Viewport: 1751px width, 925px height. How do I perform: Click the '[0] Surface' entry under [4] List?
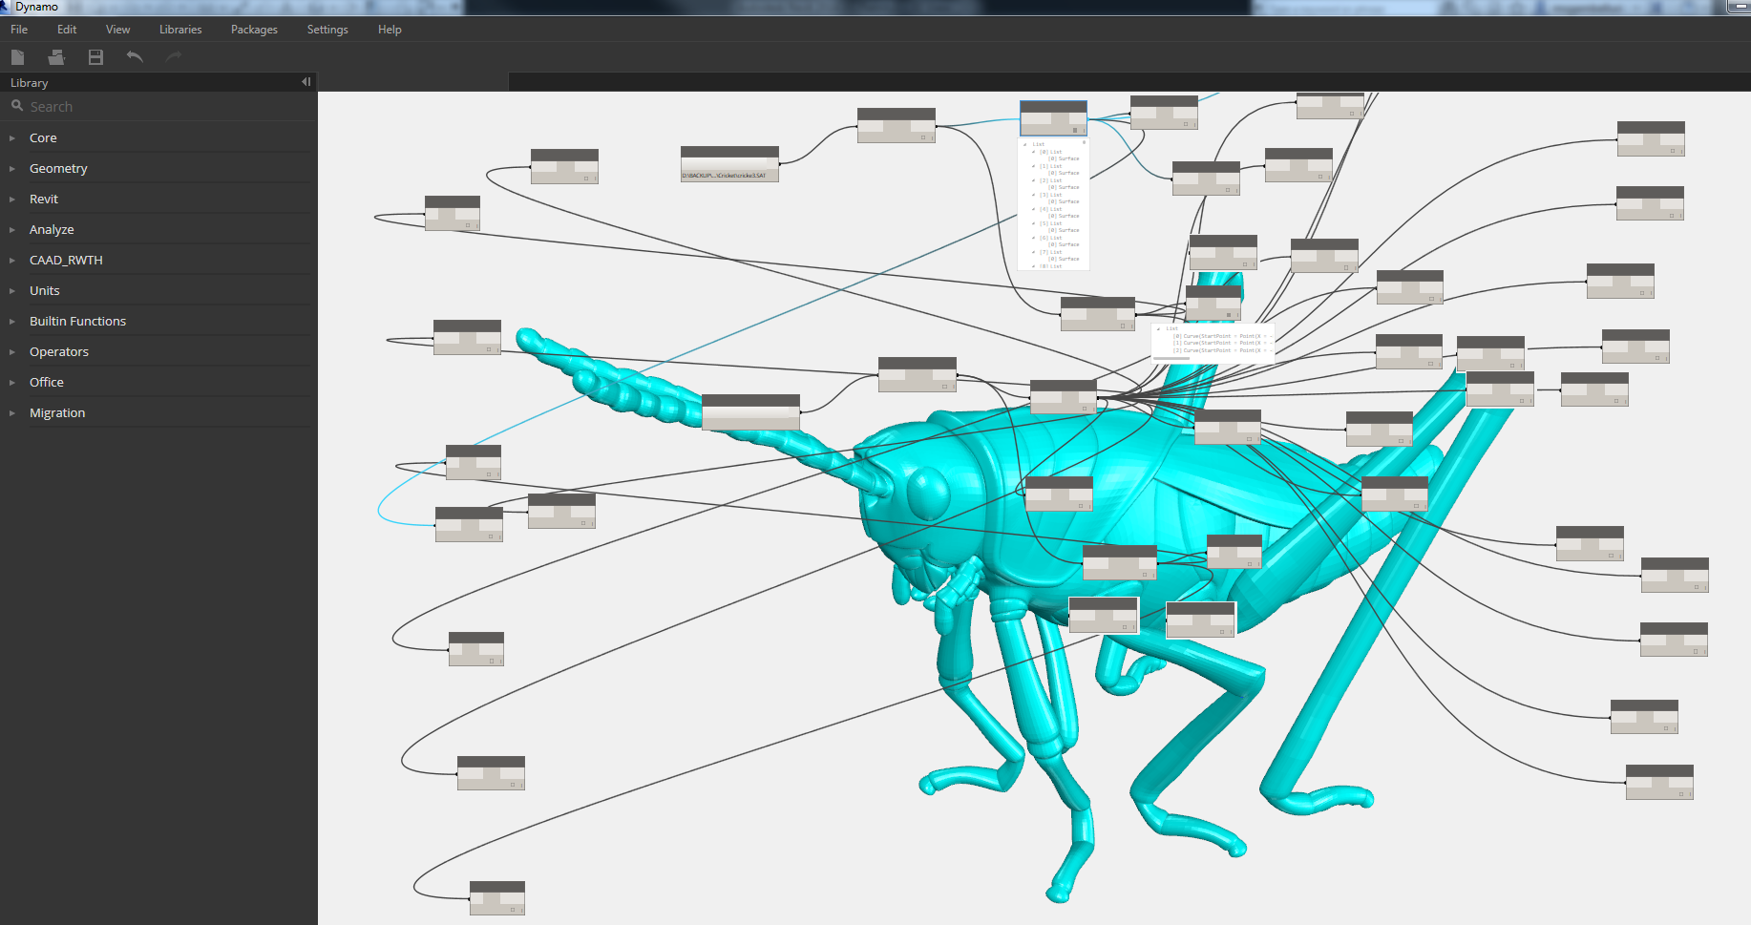(1064, 216)
